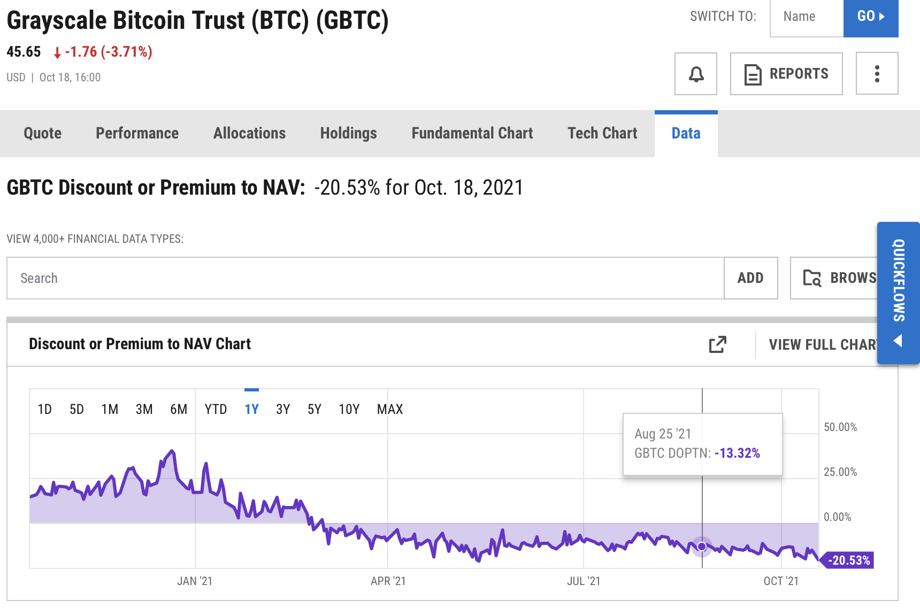This screenshot has width=920, height=608.
Task: Open the Holdings tab
Action: 348,133
